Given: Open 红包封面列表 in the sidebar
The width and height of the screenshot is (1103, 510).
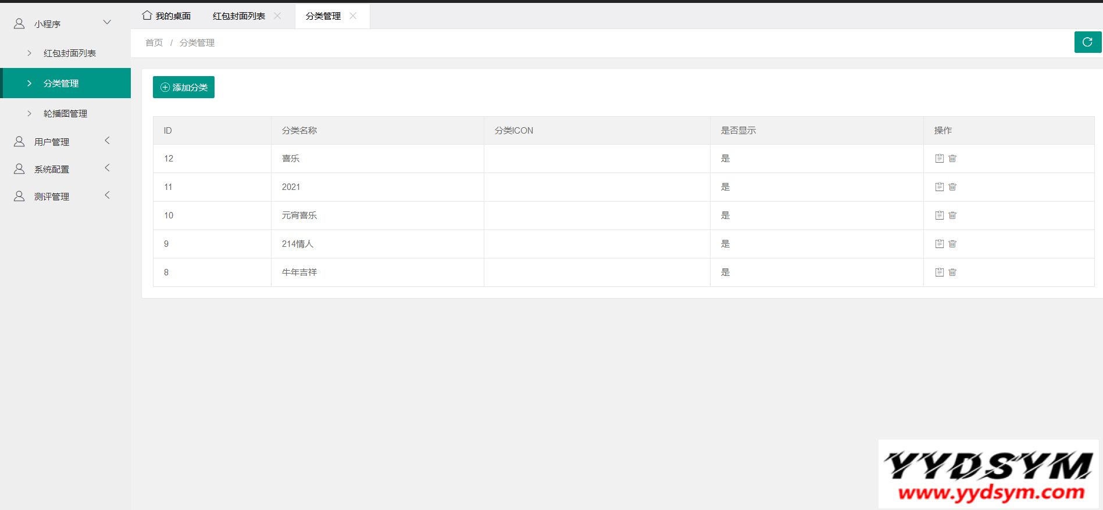Looking at the screenshot, I should click(x=69, y=53).
